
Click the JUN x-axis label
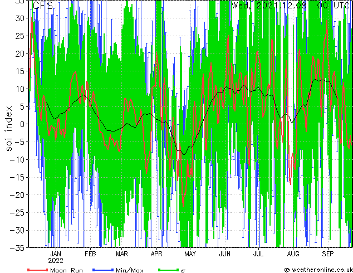[x=225, y=254]
